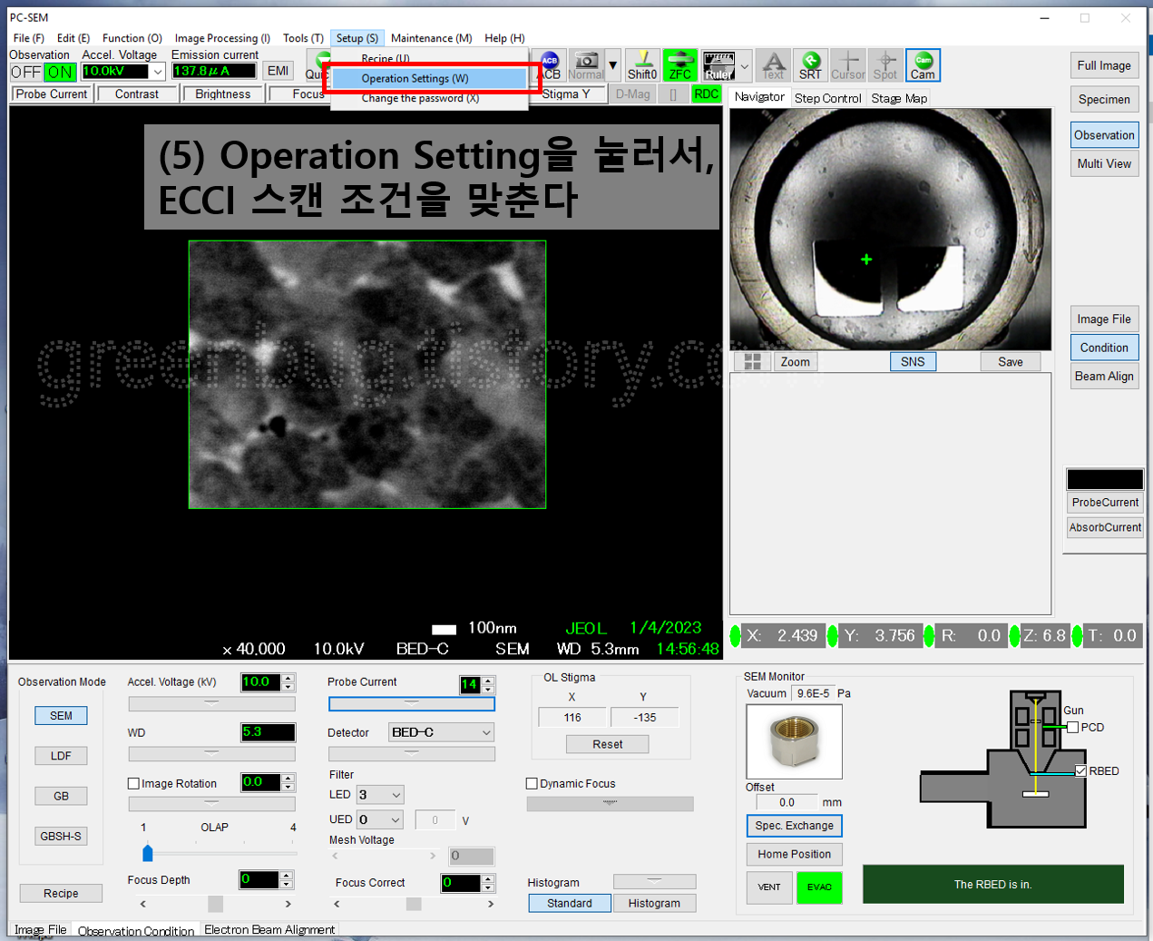The image size is (1153, 941).
Task: Click the EMI emission button
Action: click(278, 71)
